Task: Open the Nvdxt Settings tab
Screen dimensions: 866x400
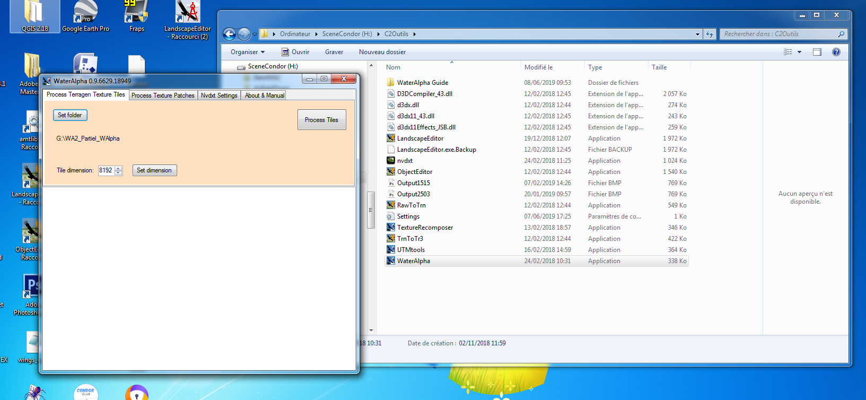Action: click(x=219, y=95)
